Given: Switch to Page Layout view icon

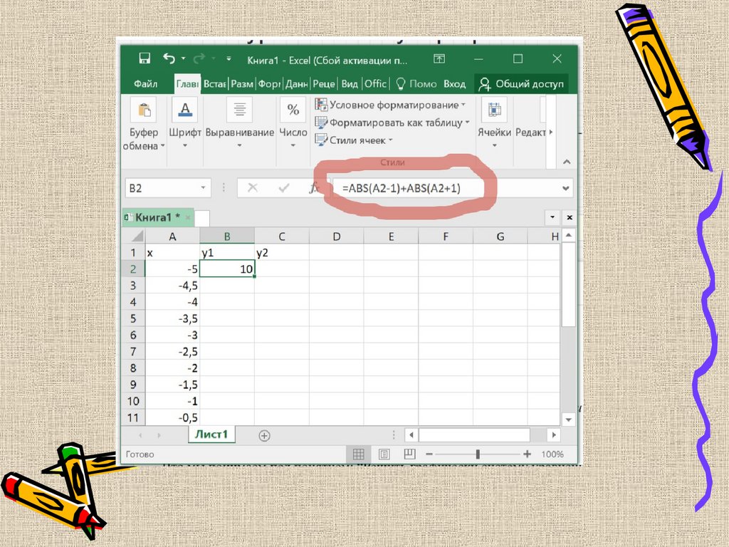Looking at the screenshot, I should tap(384, 454).
